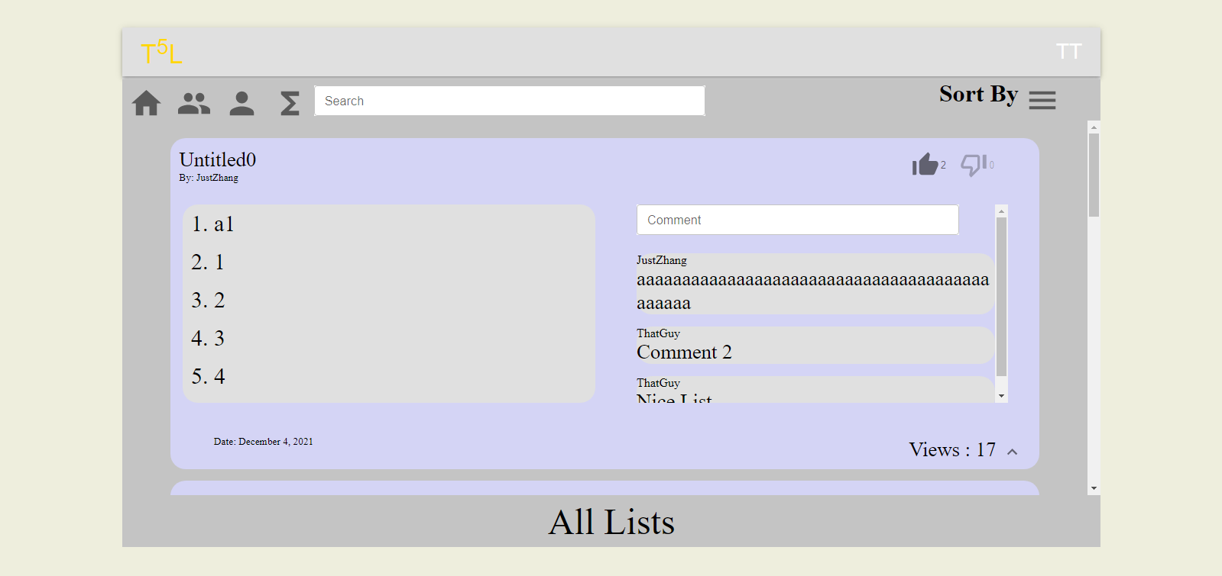This screenshot has width=1222, height=576.
Task: Focus the Comment input field
Action: coord(798,220)
